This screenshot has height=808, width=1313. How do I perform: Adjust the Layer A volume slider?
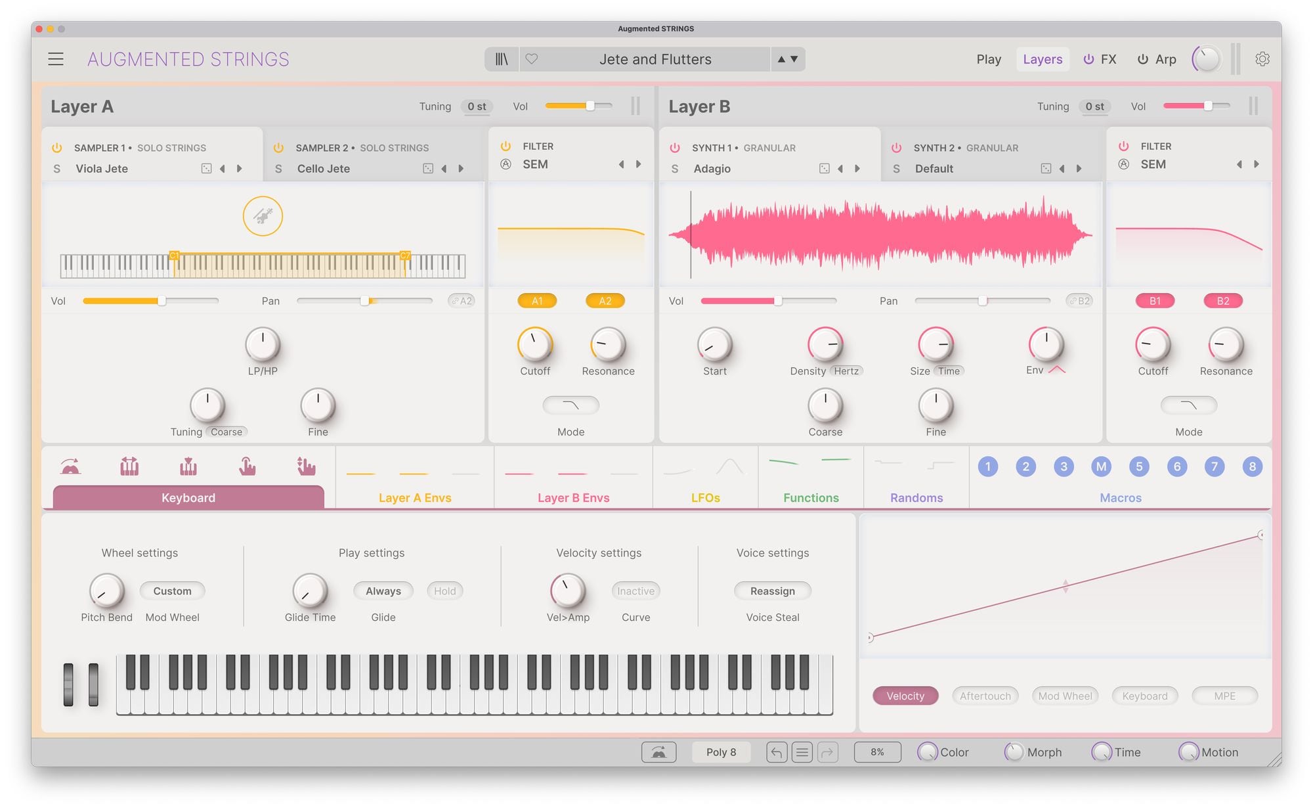590,106
